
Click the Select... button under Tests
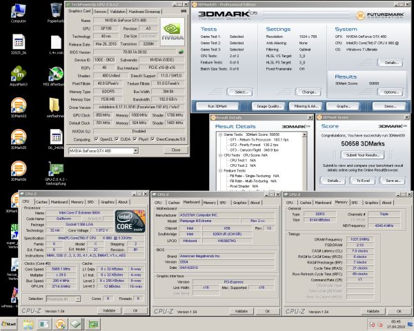coord(239,92)
